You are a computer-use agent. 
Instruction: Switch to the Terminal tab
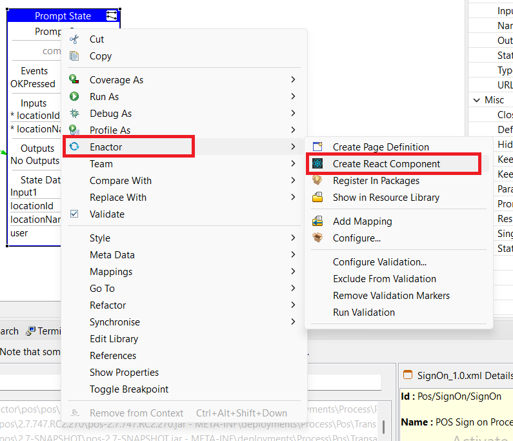(x=43, y=331)
